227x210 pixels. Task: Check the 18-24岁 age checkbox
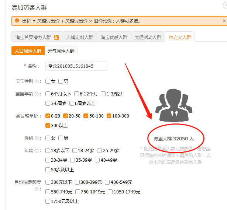pos(75,151)
